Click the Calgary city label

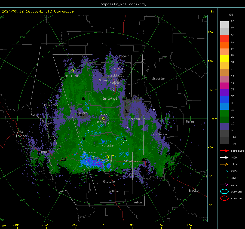click(x=106, y=160)
